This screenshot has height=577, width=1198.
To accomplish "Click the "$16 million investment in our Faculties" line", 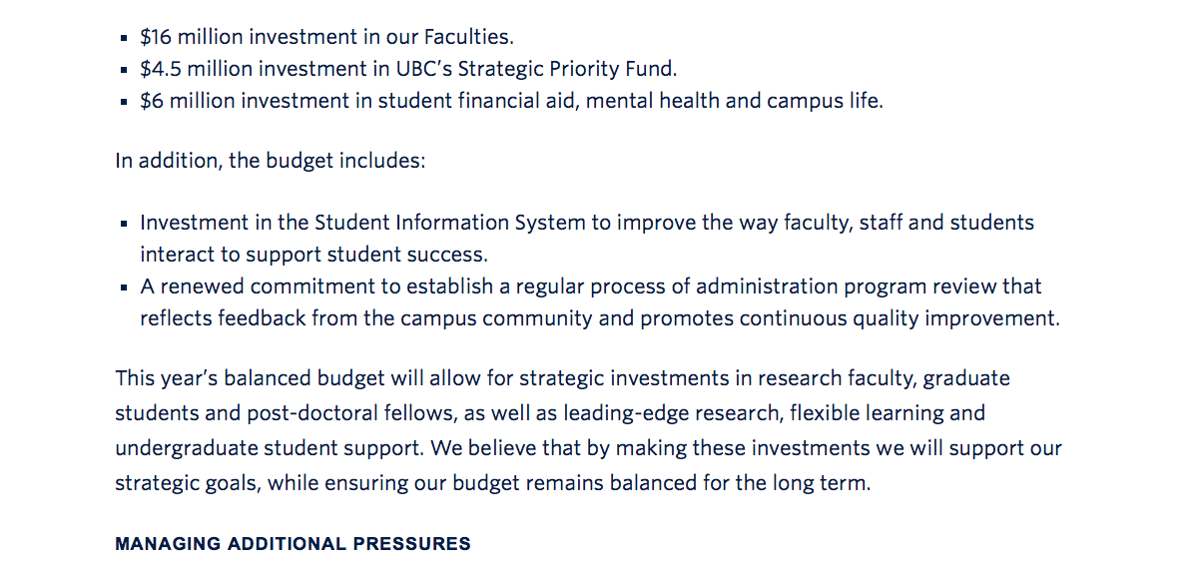I will tap(326, 38).
